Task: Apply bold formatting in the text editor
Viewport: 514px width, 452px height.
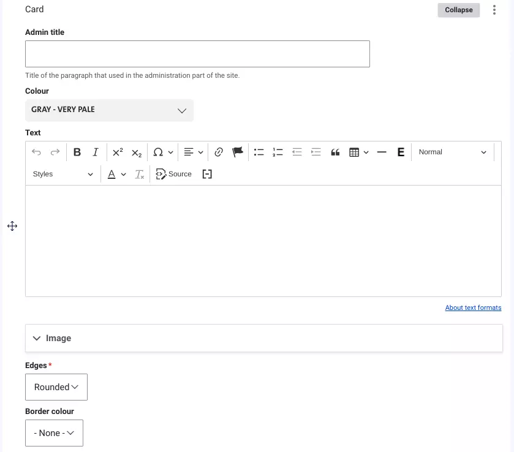Action: (77, 152)
